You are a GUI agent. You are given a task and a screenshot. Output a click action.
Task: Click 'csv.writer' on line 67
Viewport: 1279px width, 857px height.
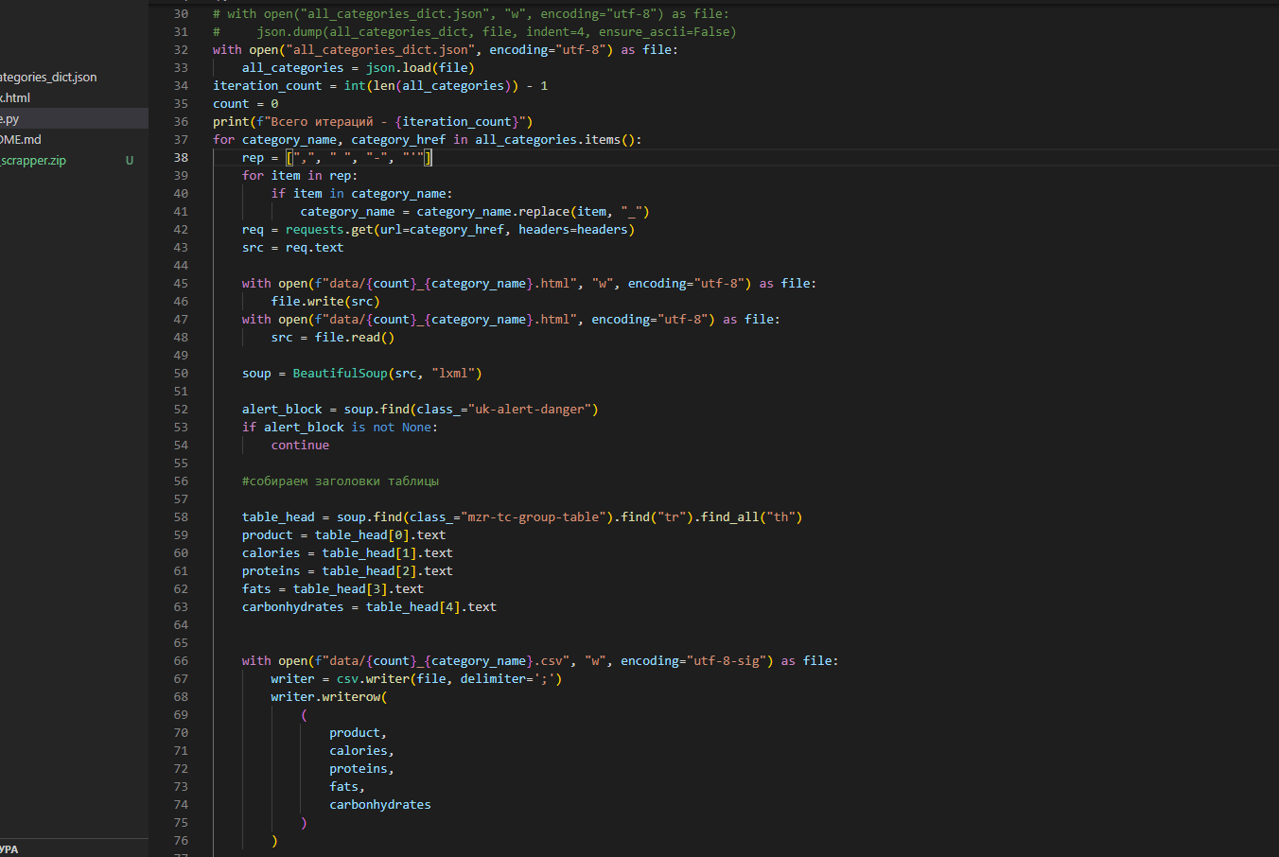tap(373, 678)
